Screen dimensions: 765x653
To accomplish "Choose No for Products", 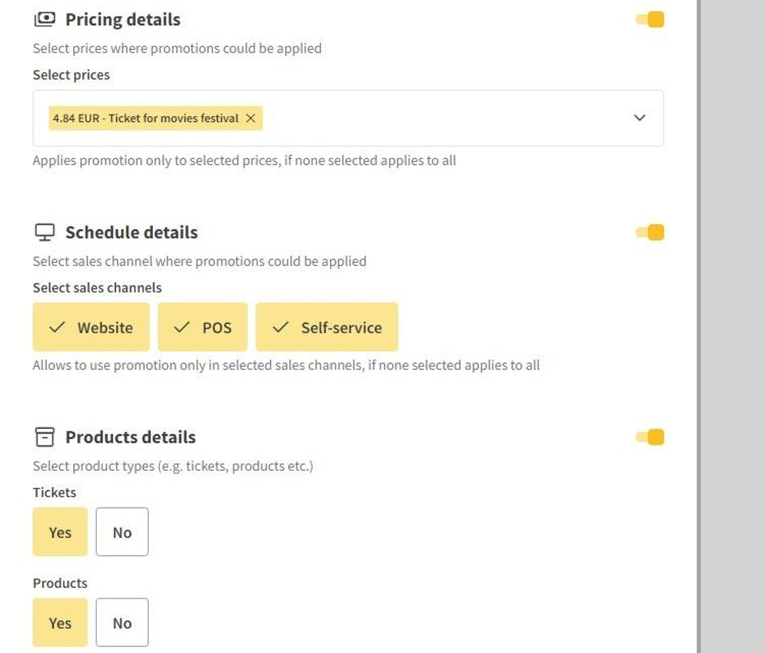I will pos(122,623).
